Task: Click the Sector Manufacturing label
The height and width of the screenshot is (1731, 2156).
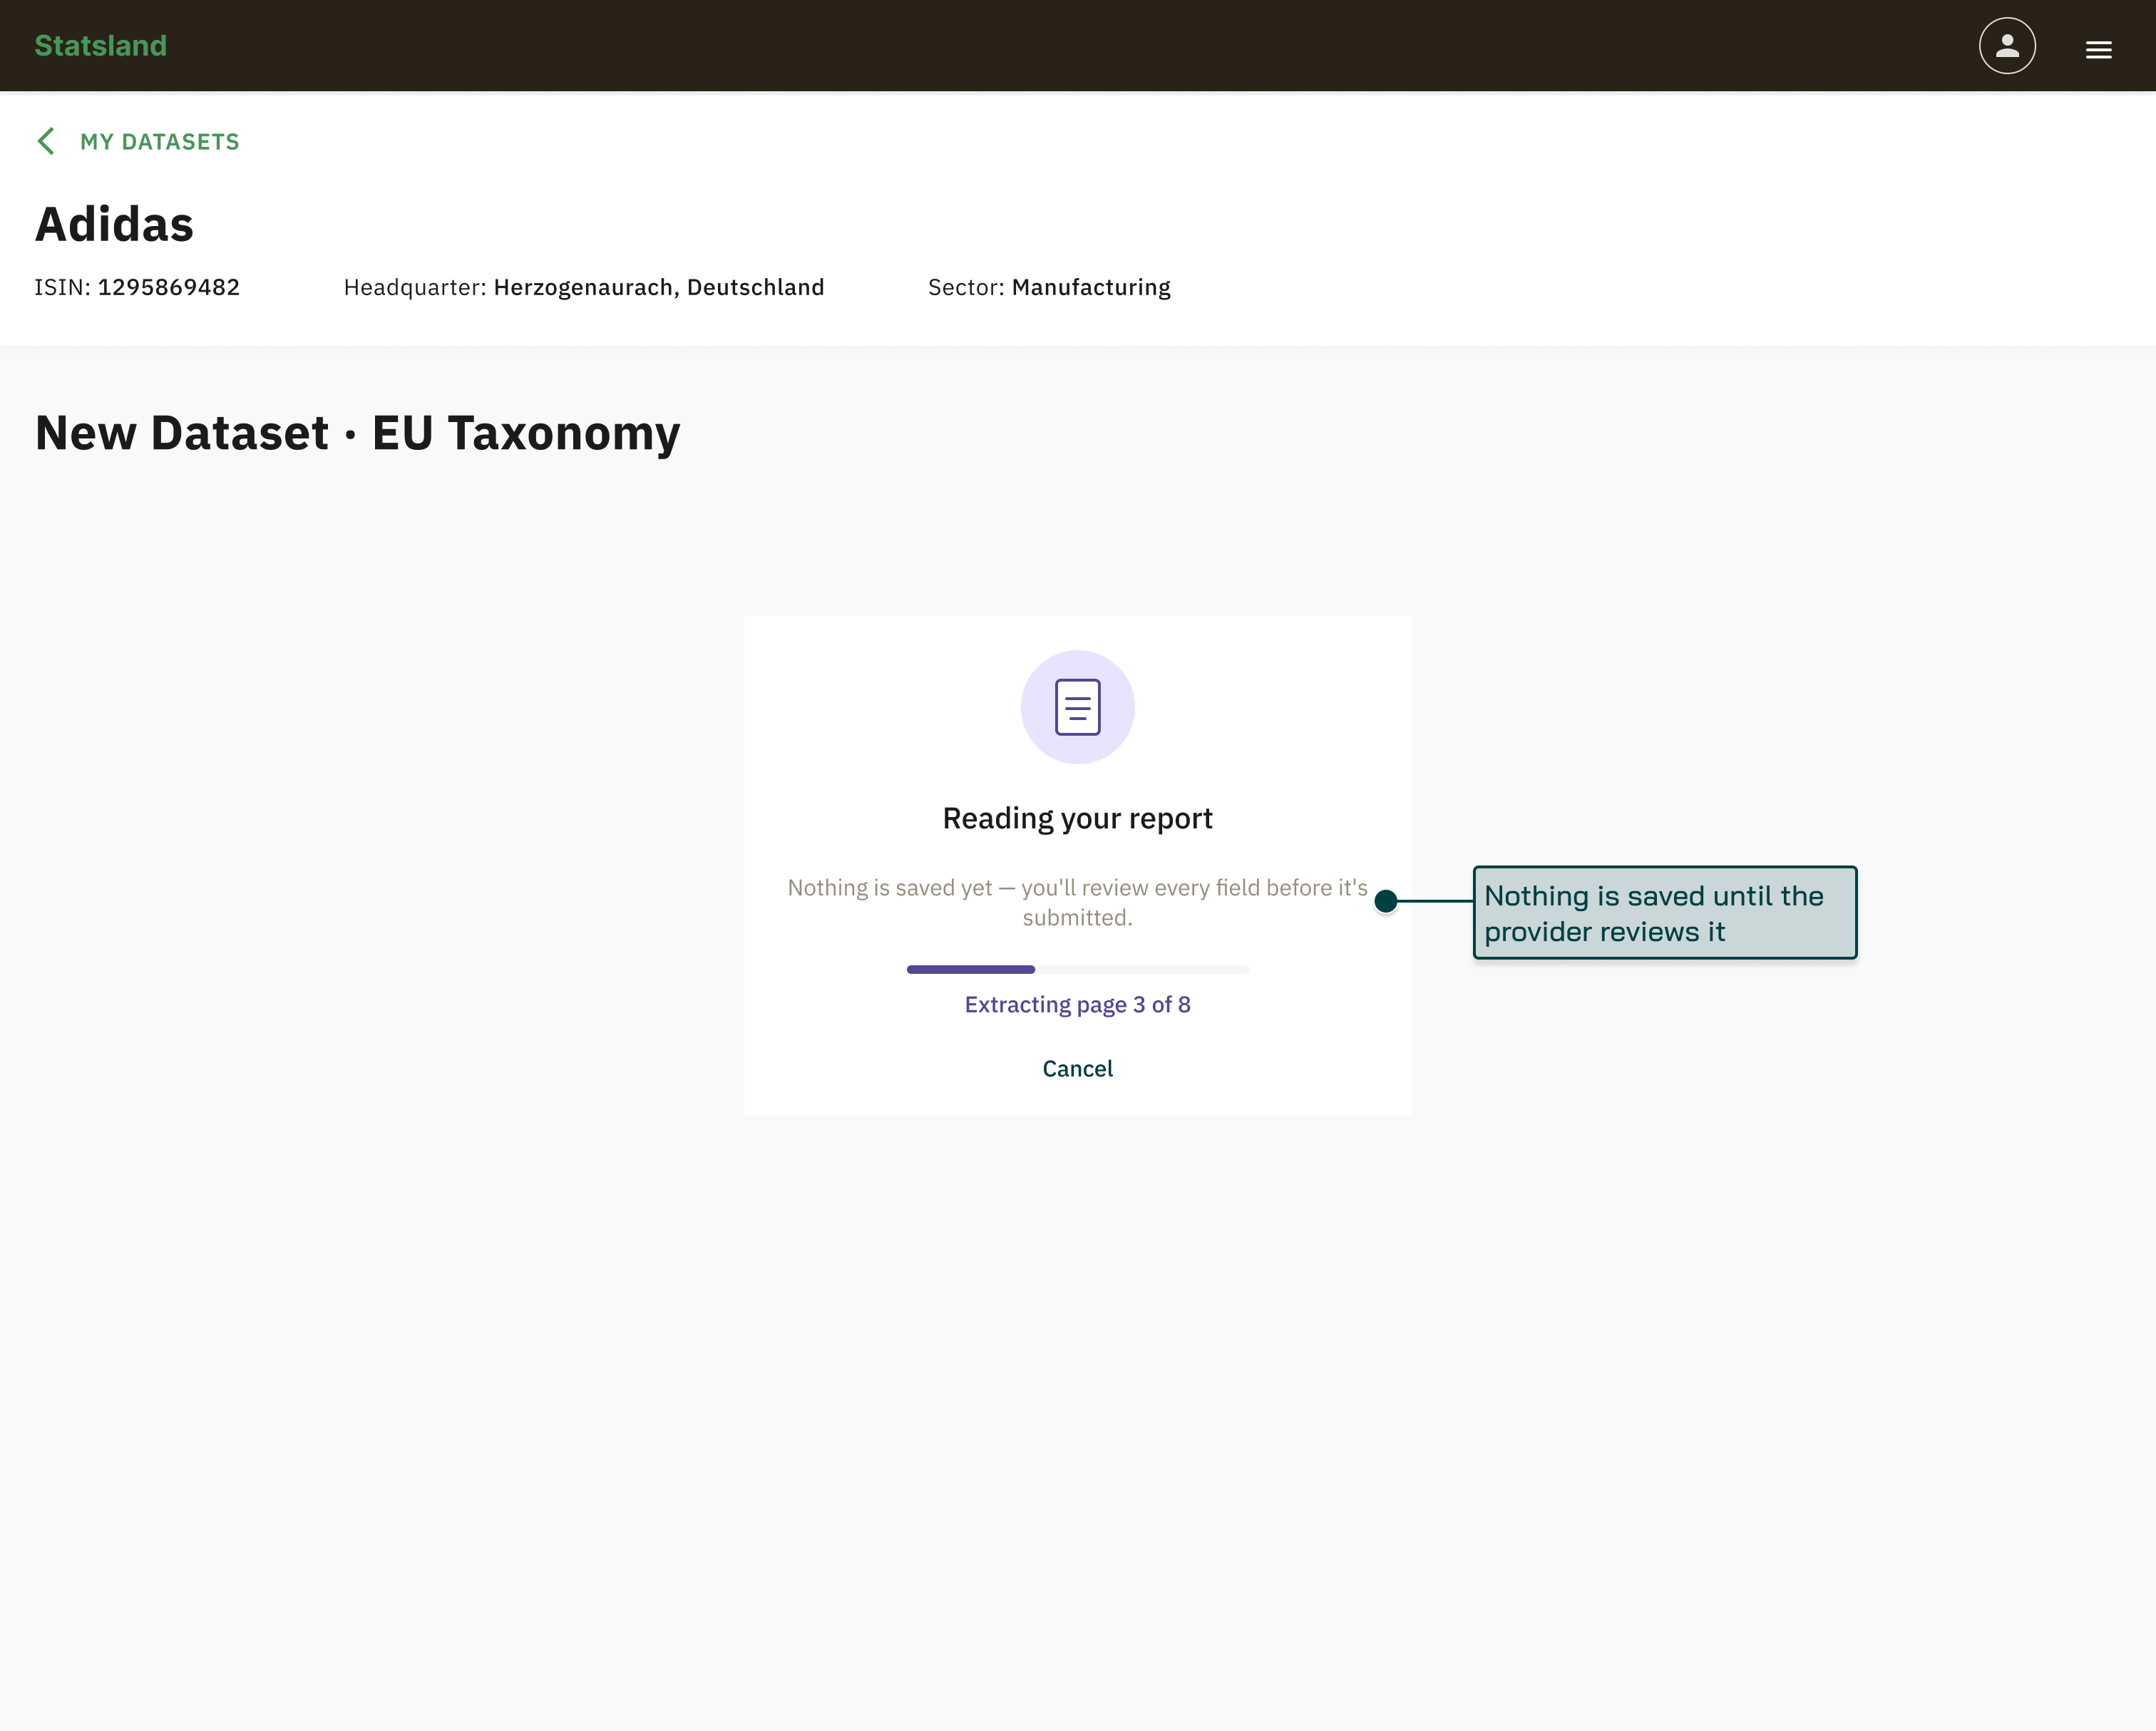Action: click(1049, 287)
